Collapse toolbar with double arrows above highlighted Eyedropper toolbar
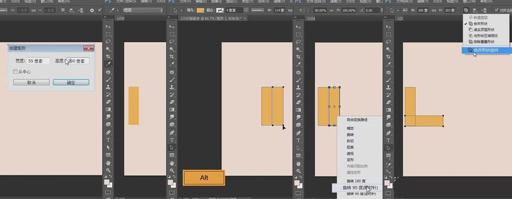 point(105,17)
